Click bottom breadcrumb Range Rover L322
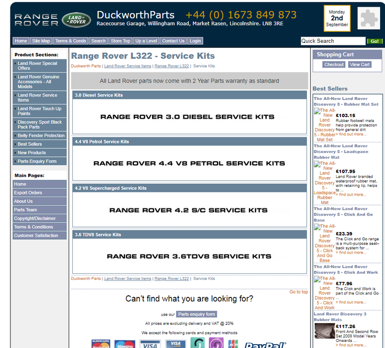The height and width of the screenshot is (348, 385). (172, 278)
